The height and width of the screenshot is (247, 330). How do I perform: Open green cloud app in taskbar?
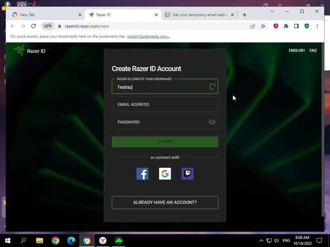119,241
